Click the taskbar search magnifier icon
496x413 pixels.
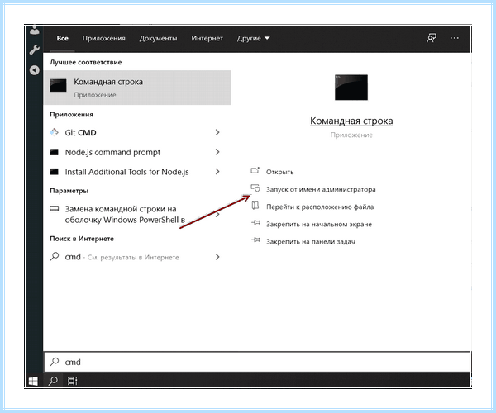point(53,381)
